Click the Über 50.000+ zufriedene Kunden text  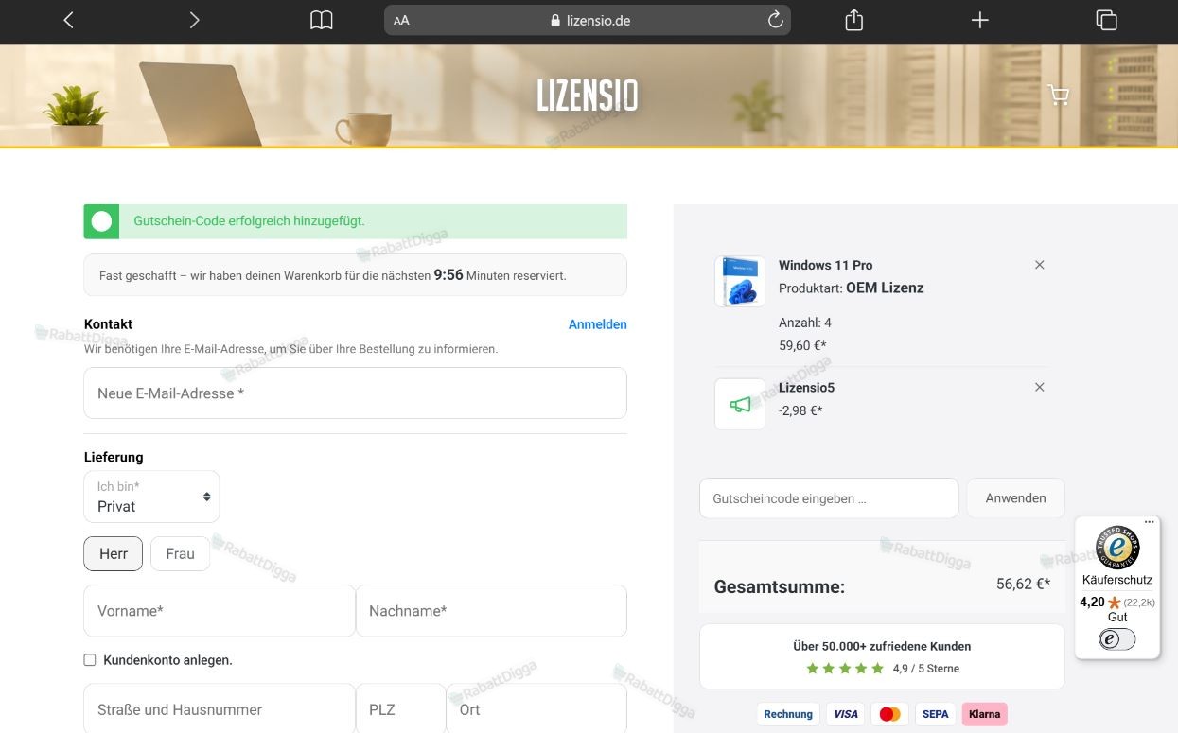pos(882,647)
